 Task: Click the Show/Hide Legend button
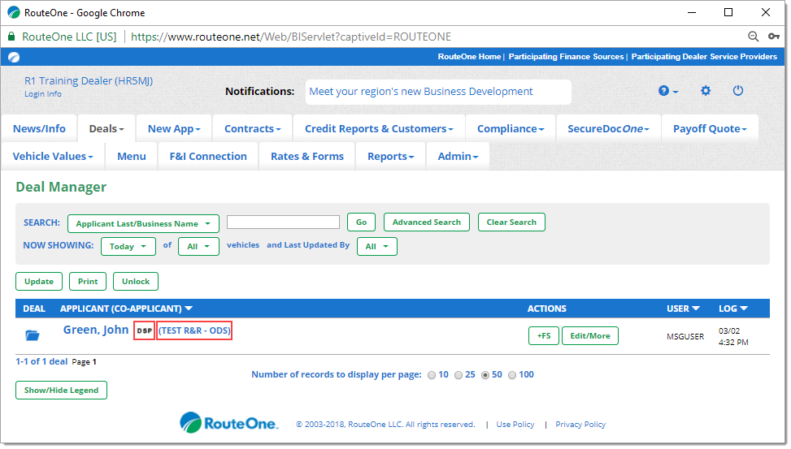tap(61, 390)
